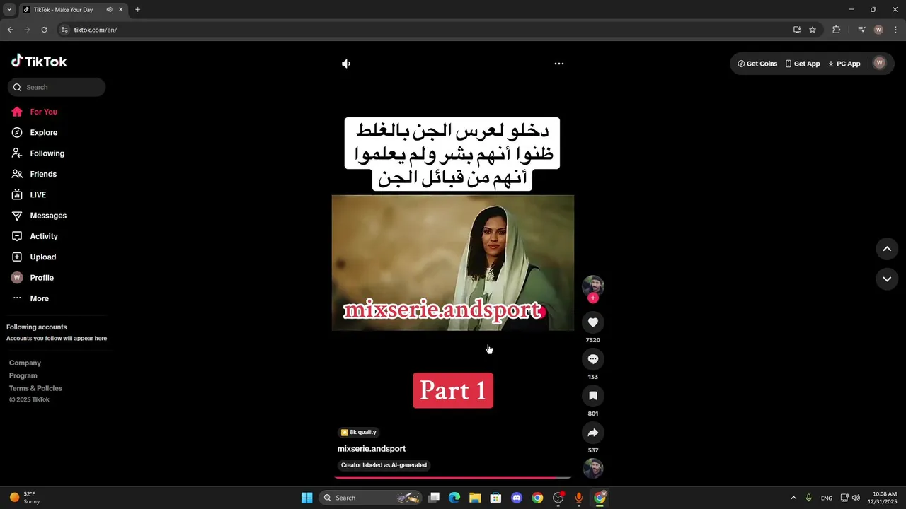Open the weather widget showing 52°F
Image resolution: width=906 pixels, height=509 pixels.
tap(25, 498)
